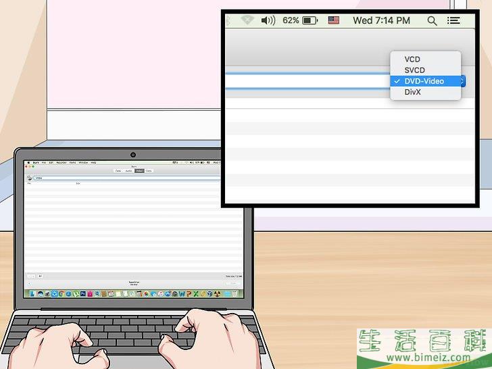492x369 pixels.
Task: Select the Video tab in Burn
Action: (x=139, y=171)
